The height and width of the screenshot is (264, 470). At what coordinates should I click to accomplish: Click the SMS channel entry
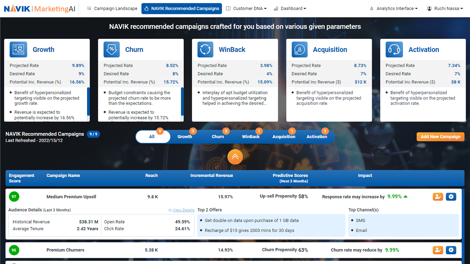click(x=361, y=221)
